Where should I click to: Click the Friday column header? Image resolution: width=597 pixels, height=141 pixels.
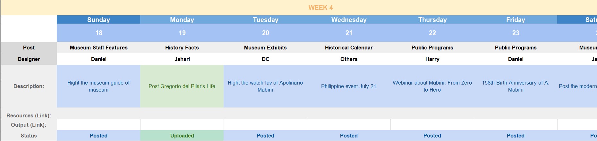point(516,20)
